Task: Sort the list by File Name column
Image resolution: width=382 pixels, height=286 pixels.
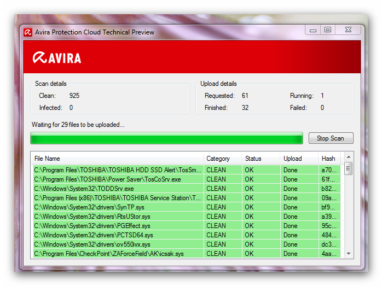Action: click(118, 159)
